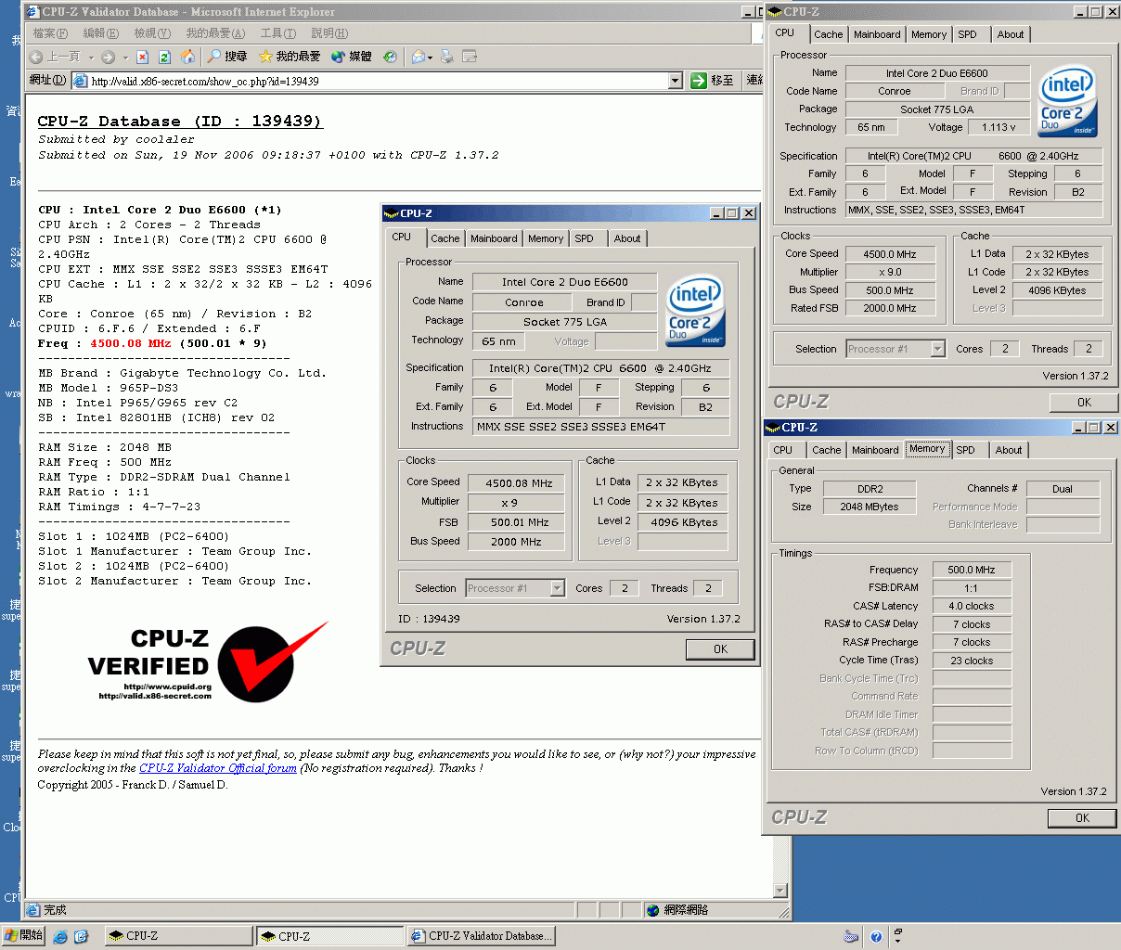This screenshot has width=1121, height=950.
Task: Click the address bar URL field
Action: 379,81
